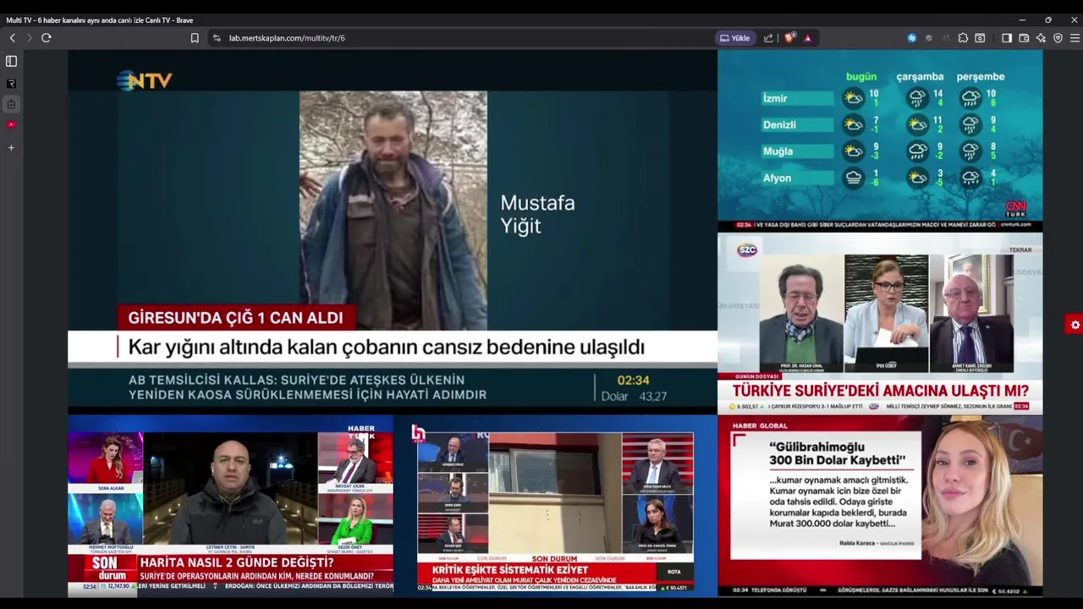Screen dimensions: 1083x609
Task: Switch to the YouTube vertical tab
Action: [11, 125]
